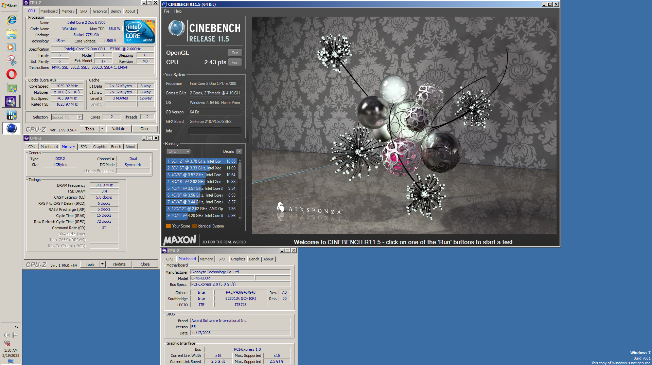Select the CPU-Z taskbar icon
This screenshot has width=652, height=365.
[x=10, y=101]
